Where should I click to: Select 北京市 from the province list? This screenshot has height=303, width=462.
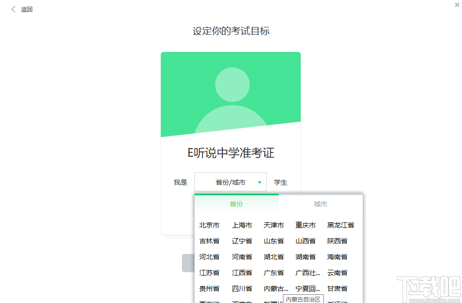click(210, 225)
